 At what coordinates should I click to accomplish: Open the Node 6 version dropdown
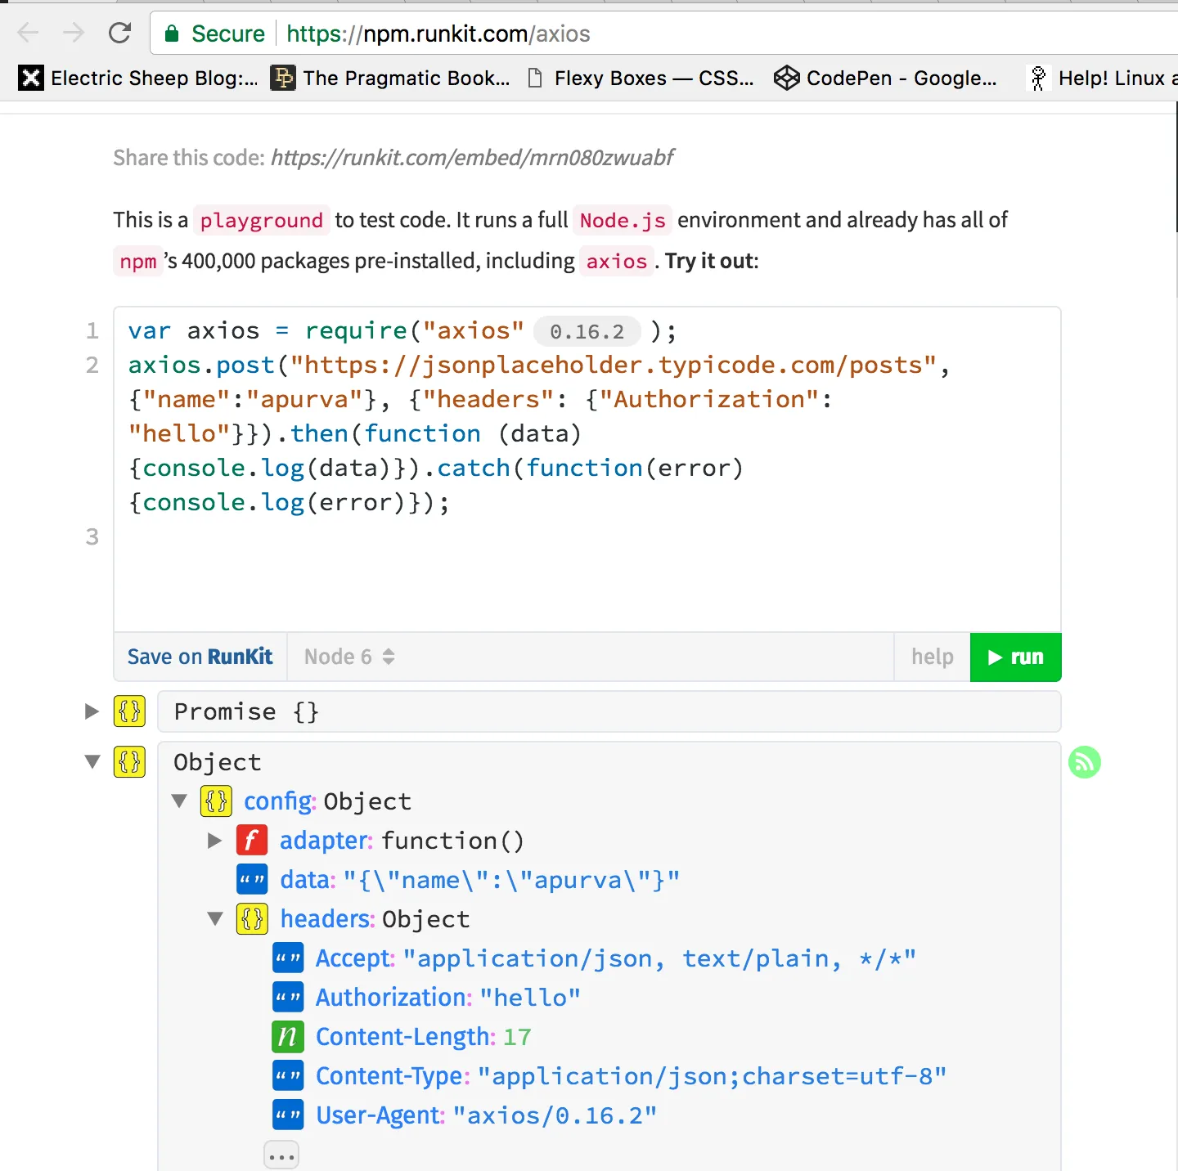pos(349,657)
